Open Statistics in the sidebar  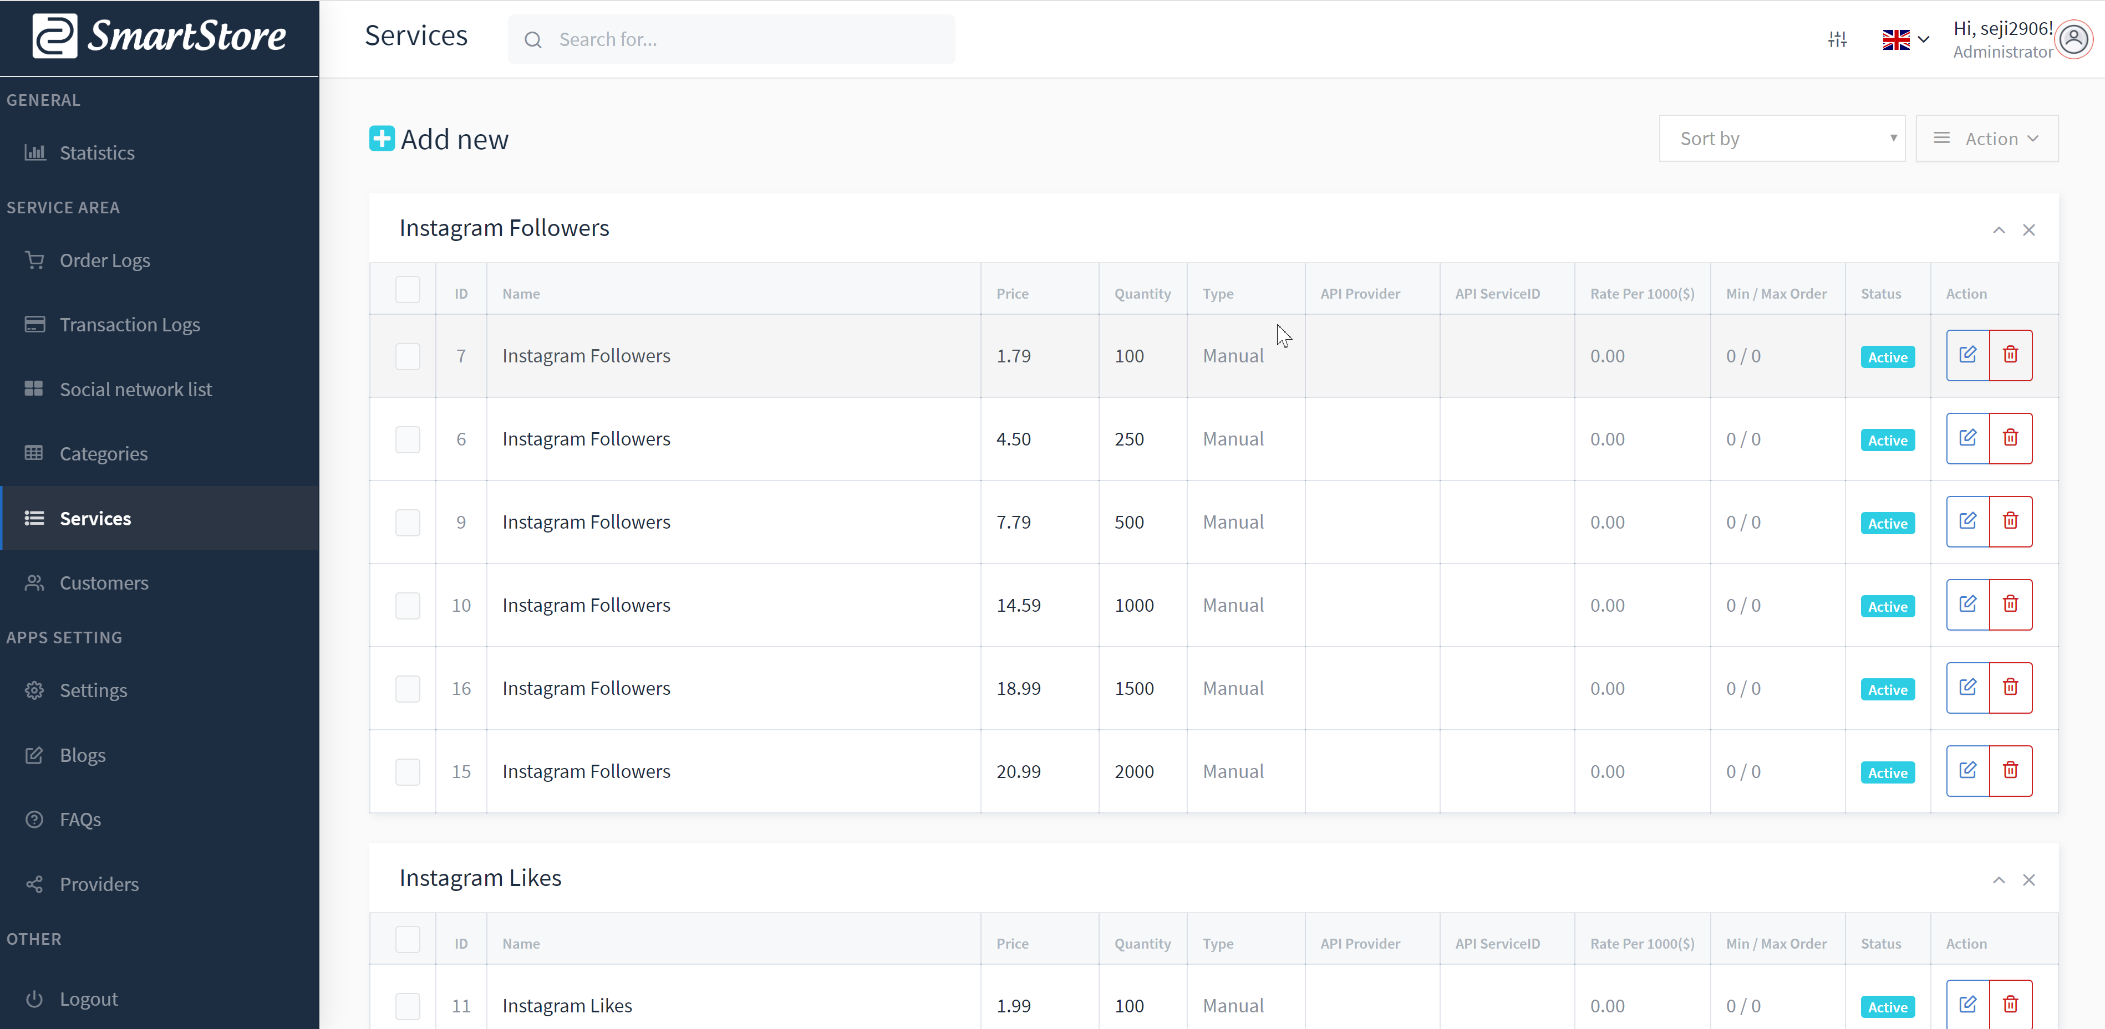(x=159, y=153)
